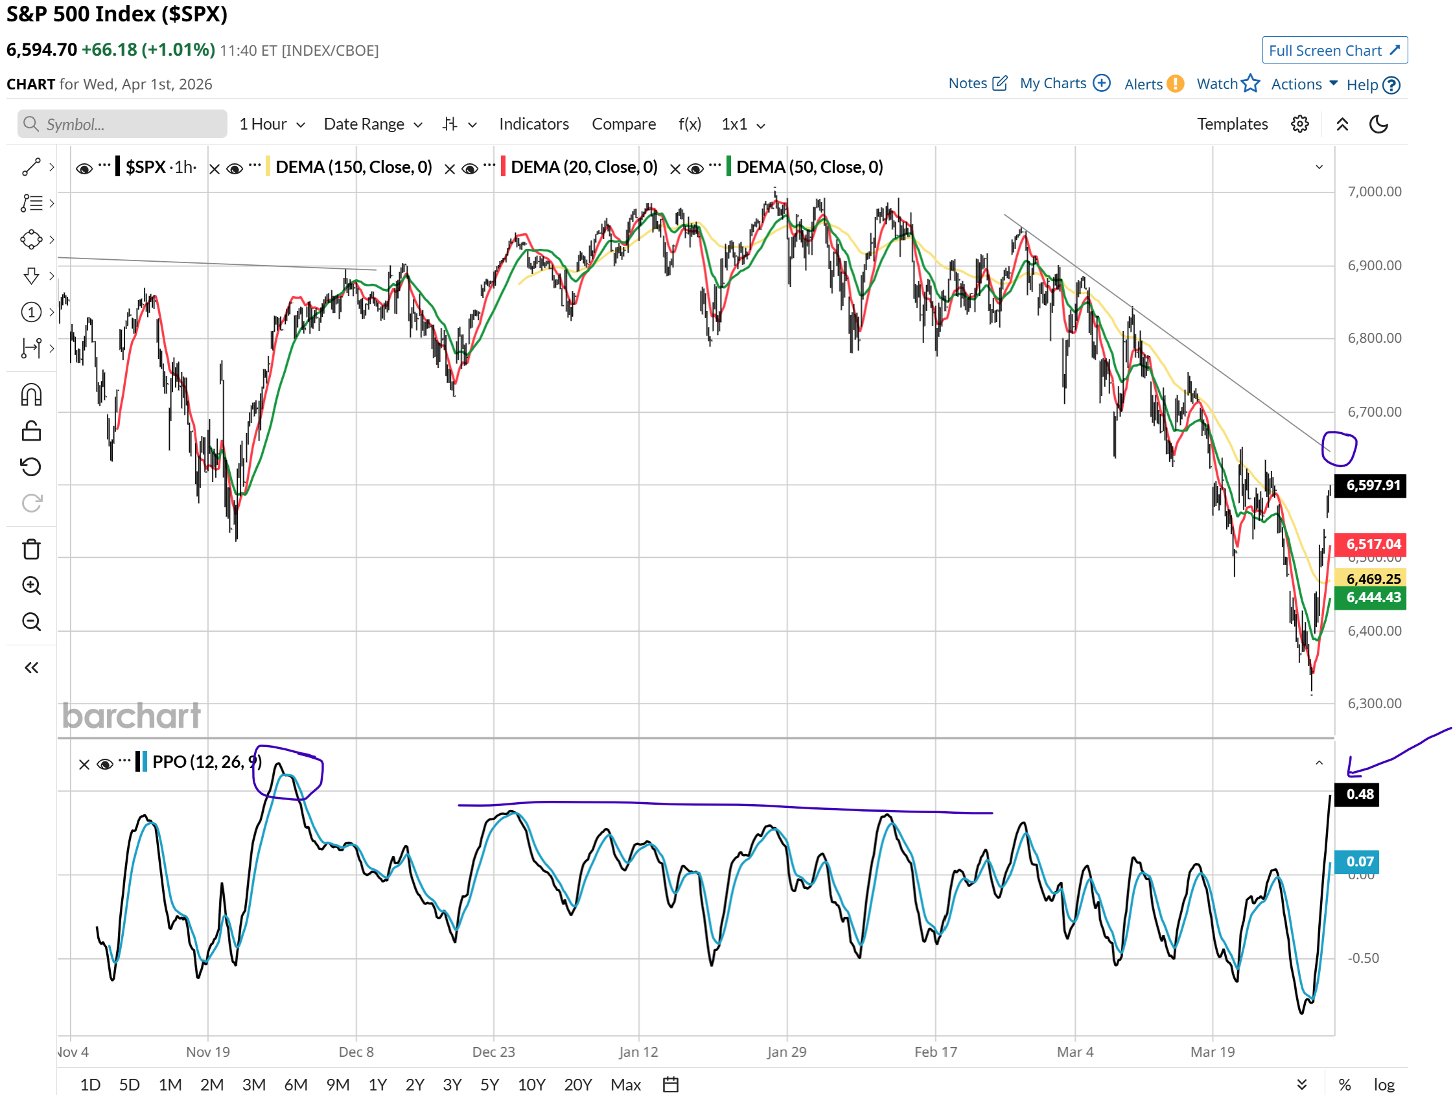
Task: Hide the DEMA 150 indicator eye
Action: click(x=235, y=169)
